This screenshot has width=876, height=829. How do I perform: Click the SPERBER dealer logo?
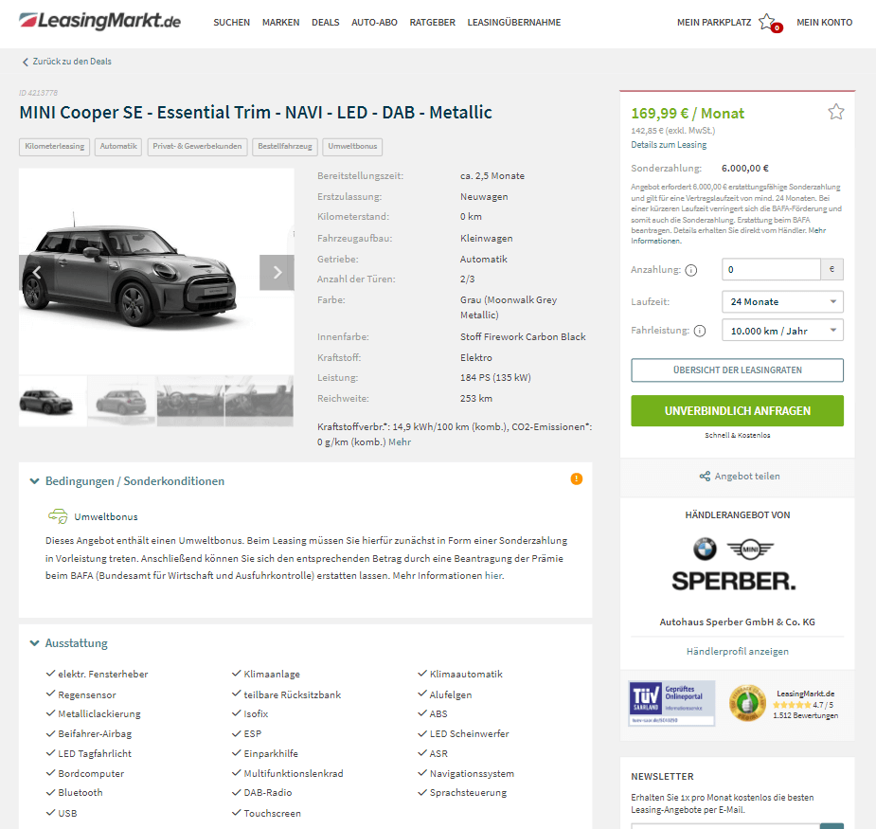(x=734, y=582)
